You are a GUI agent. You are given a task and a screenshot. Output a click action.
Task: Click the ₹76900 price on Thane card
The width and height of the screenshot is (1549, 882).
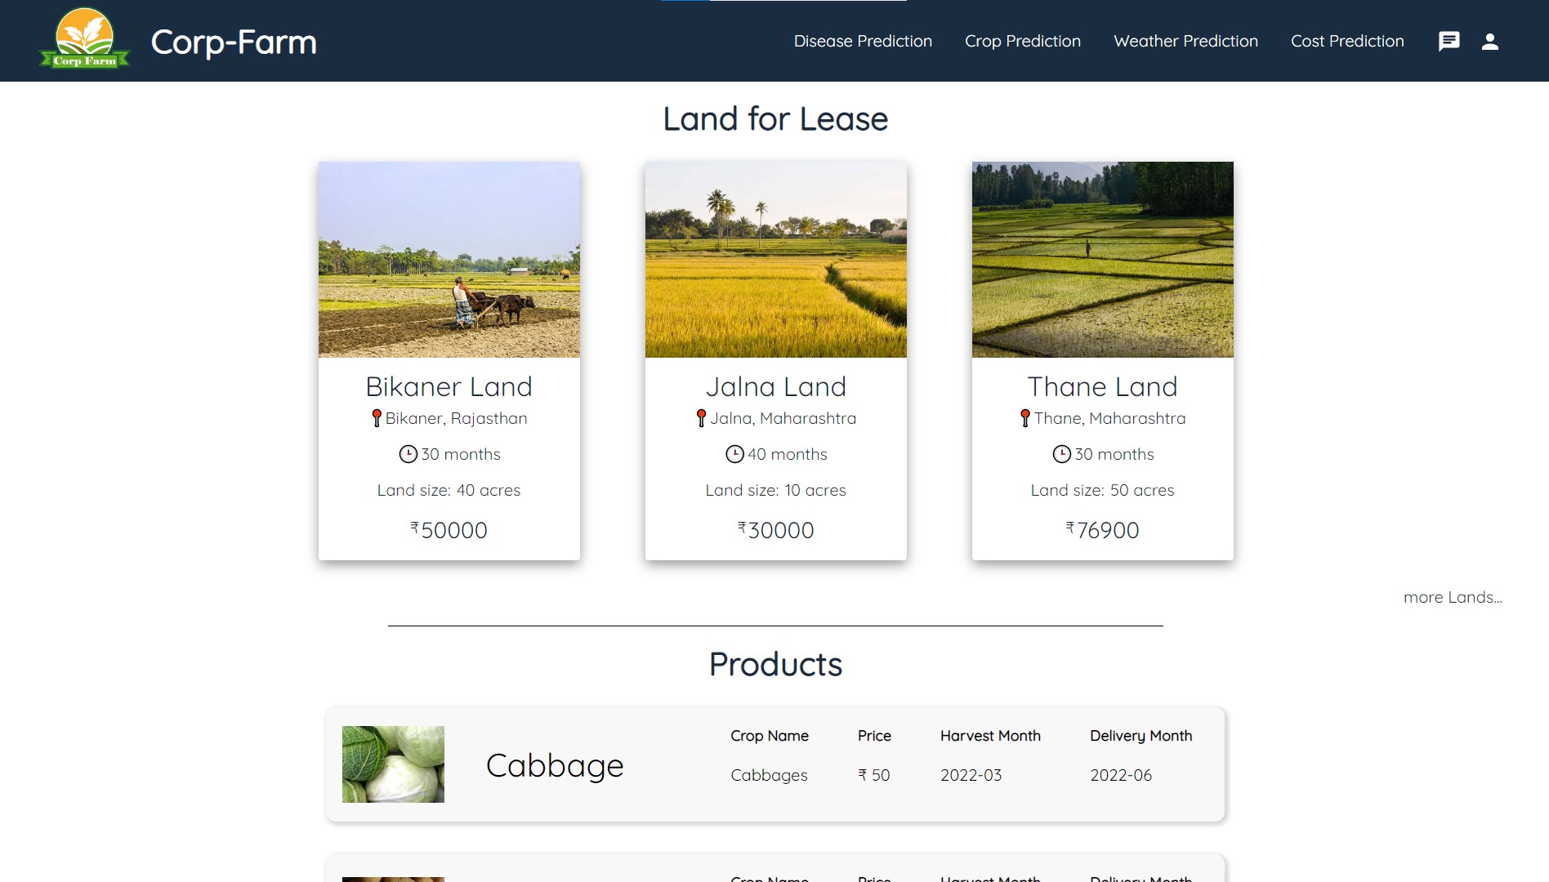[1103, 530]
